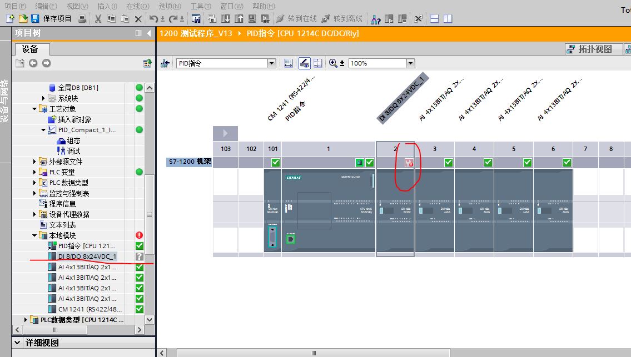Open the 项目(P) menu

click(x=16, y=6)
